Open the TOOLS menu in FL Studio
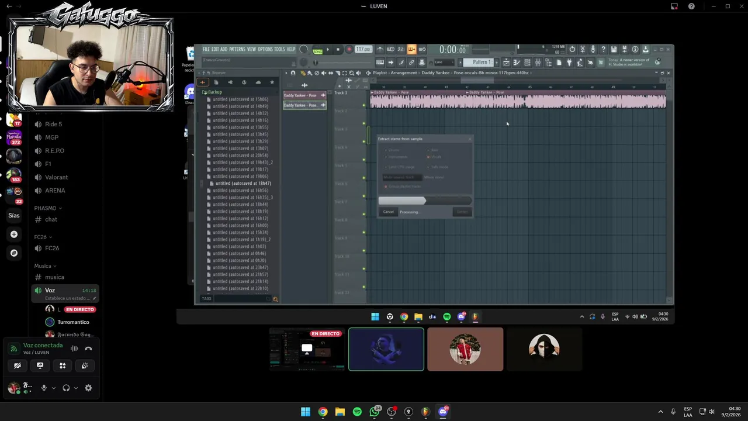 tap(280, 50)
